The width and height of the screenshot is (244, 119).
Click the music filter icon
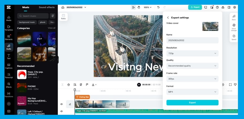(x=52, y=16)
